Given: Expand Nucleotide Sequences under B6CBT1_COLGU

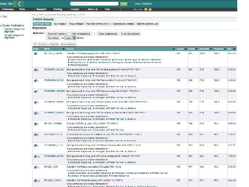Looking at the screenshot, I should coord(80,76).
